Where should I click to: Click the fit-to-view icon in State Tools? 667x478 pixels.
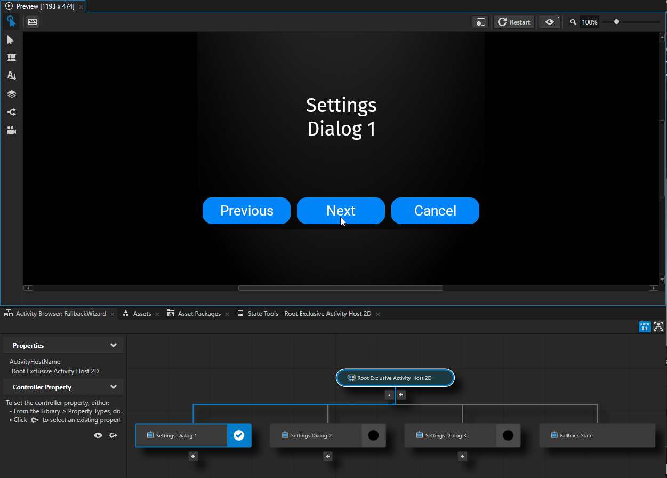point(658,326)
